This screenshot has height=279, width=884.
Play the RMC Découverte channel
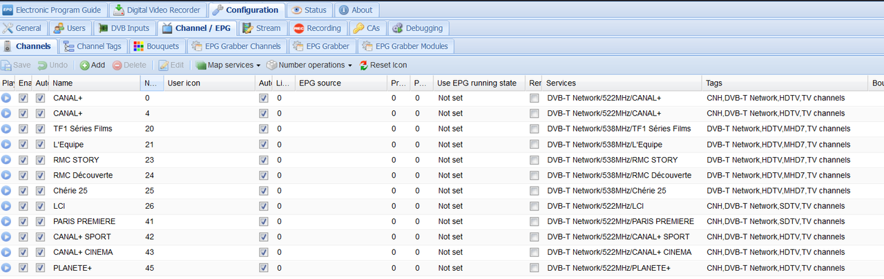6,175
